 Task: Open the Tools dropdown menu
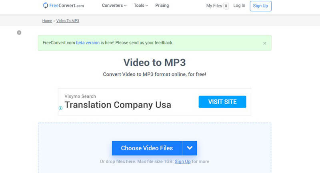click(141, 6)
